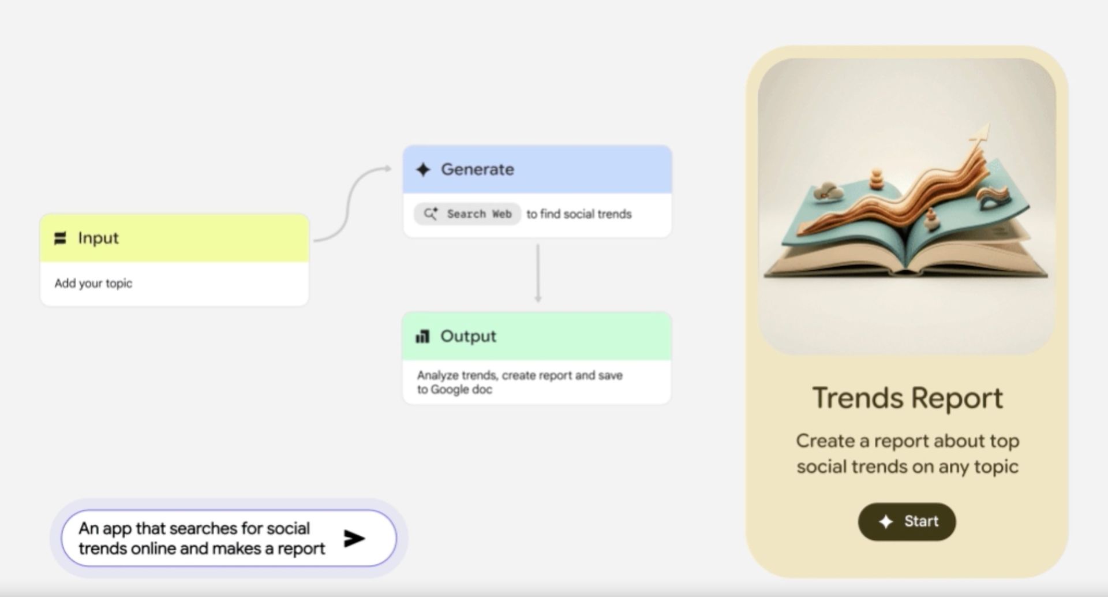Click the Search Web magnifier icon
This screenshot has height=597, width=1108.
431,214
